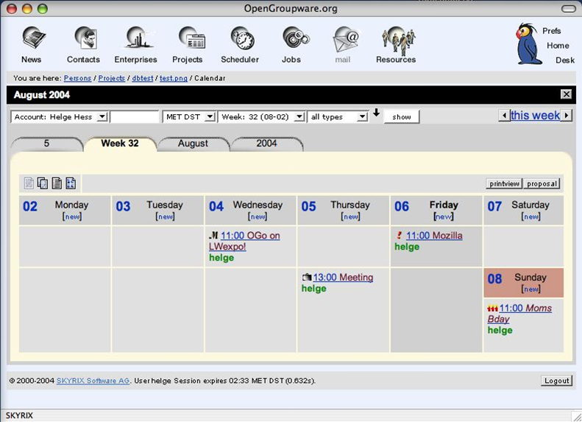Expand the Week: 32 (08-02) selector
The height and width of the screenshot is (422, 582).
[299, 117]
